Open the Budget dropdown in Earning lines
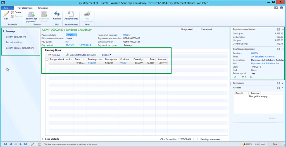Viewport: 286px width, 147px height. click(x=106, y=55)
